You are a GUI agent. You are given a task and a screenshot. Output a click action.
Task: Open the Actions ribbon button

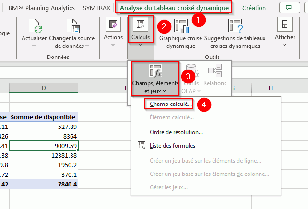click(113, 25)
